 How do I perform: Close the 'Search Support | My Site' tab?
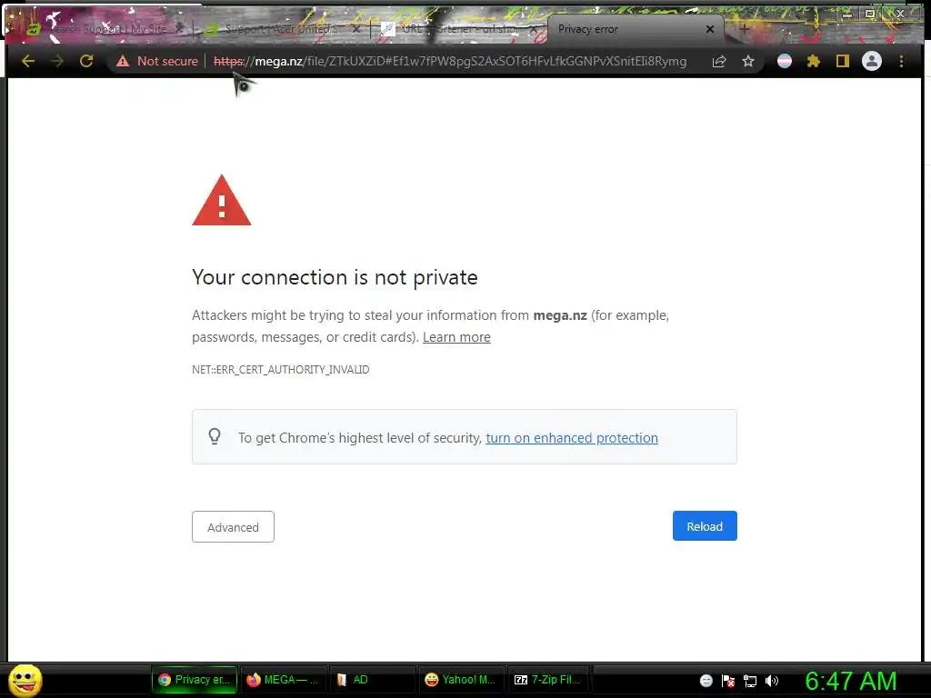[179, 28]
